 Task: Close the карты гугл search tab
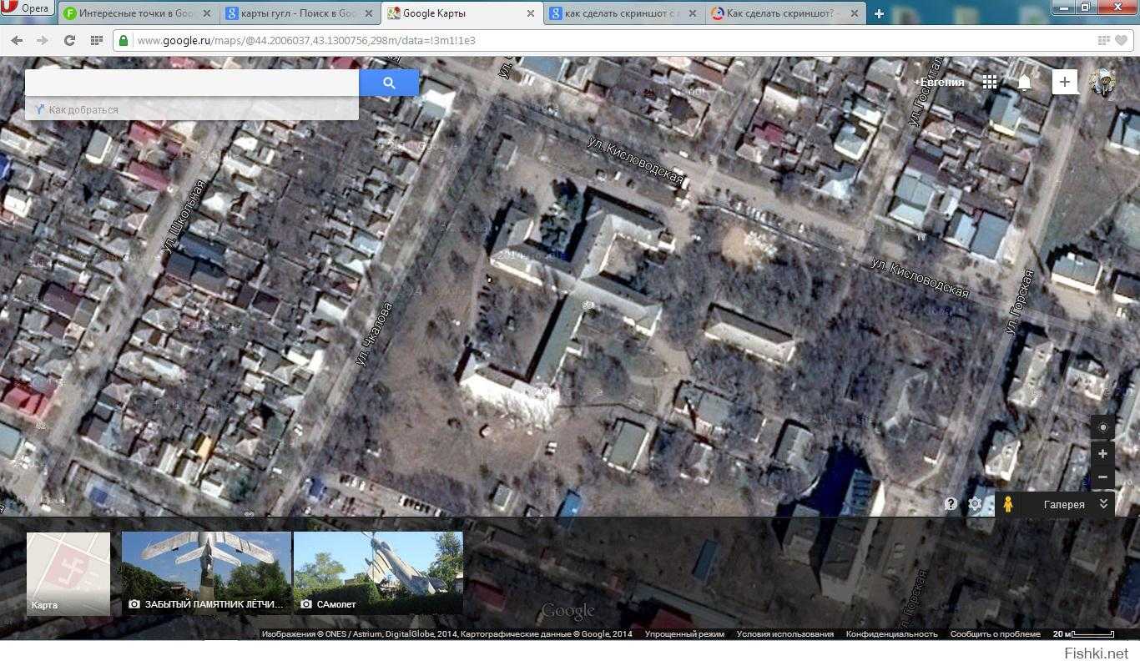click(x=368, y=13)
